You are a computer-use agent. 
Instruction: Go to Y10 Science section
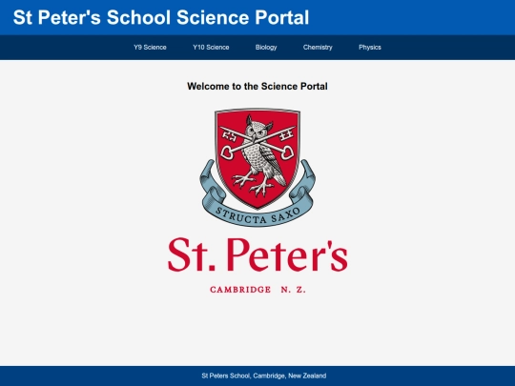211,48
